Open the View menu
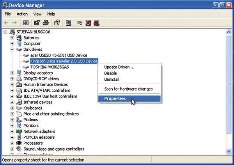This screenshot has height=165, width=234. click(37, 14)
